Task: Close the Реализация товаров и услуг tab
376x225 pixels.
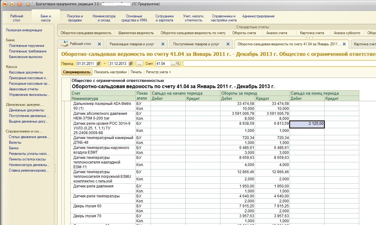Action: point(163,44)
